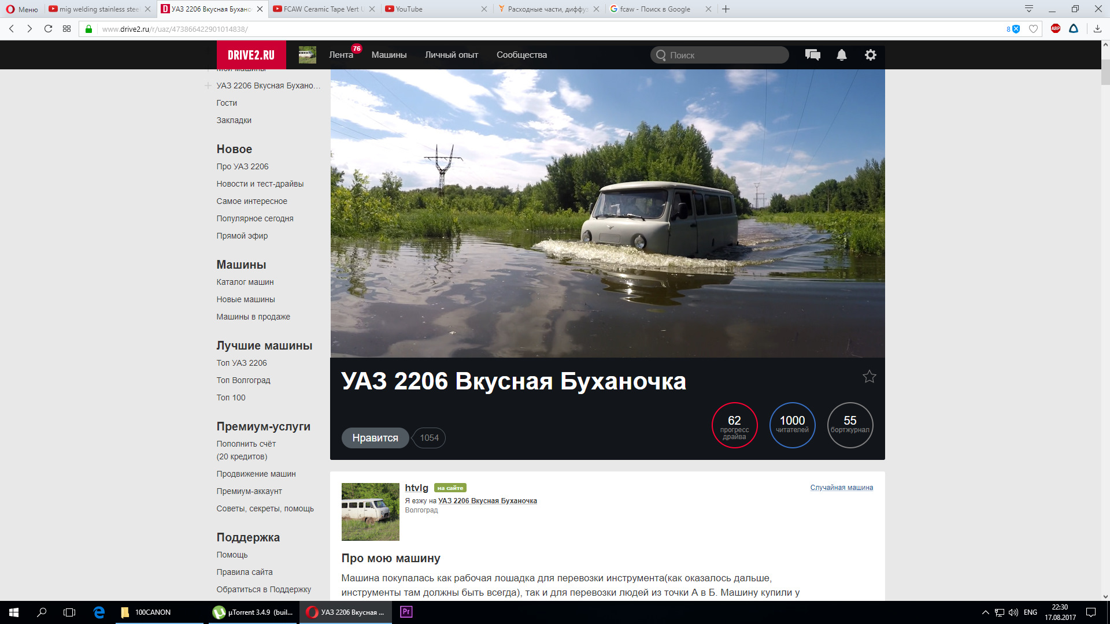The width and height of the screenshot is (1110, 624).
Task: Toggle the Нравится like button
Action: pos(375,438)
